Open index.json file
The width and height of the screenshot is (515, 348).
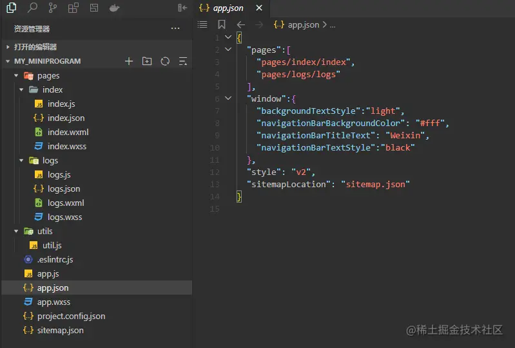coord(66,118)
